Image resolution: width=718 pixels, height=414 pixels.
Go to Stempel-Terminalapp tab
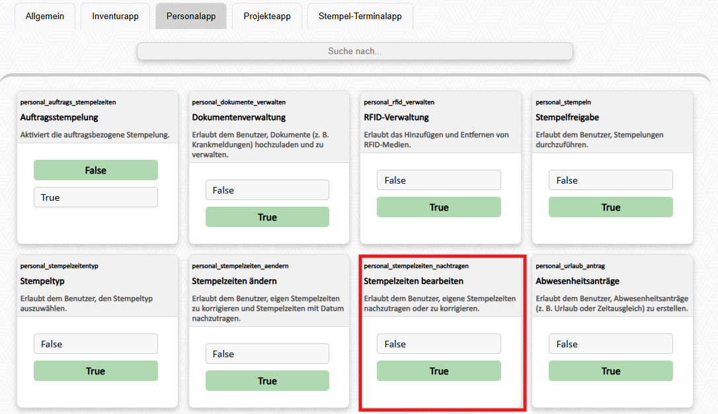pyautogui.click(x=360, y=17)
